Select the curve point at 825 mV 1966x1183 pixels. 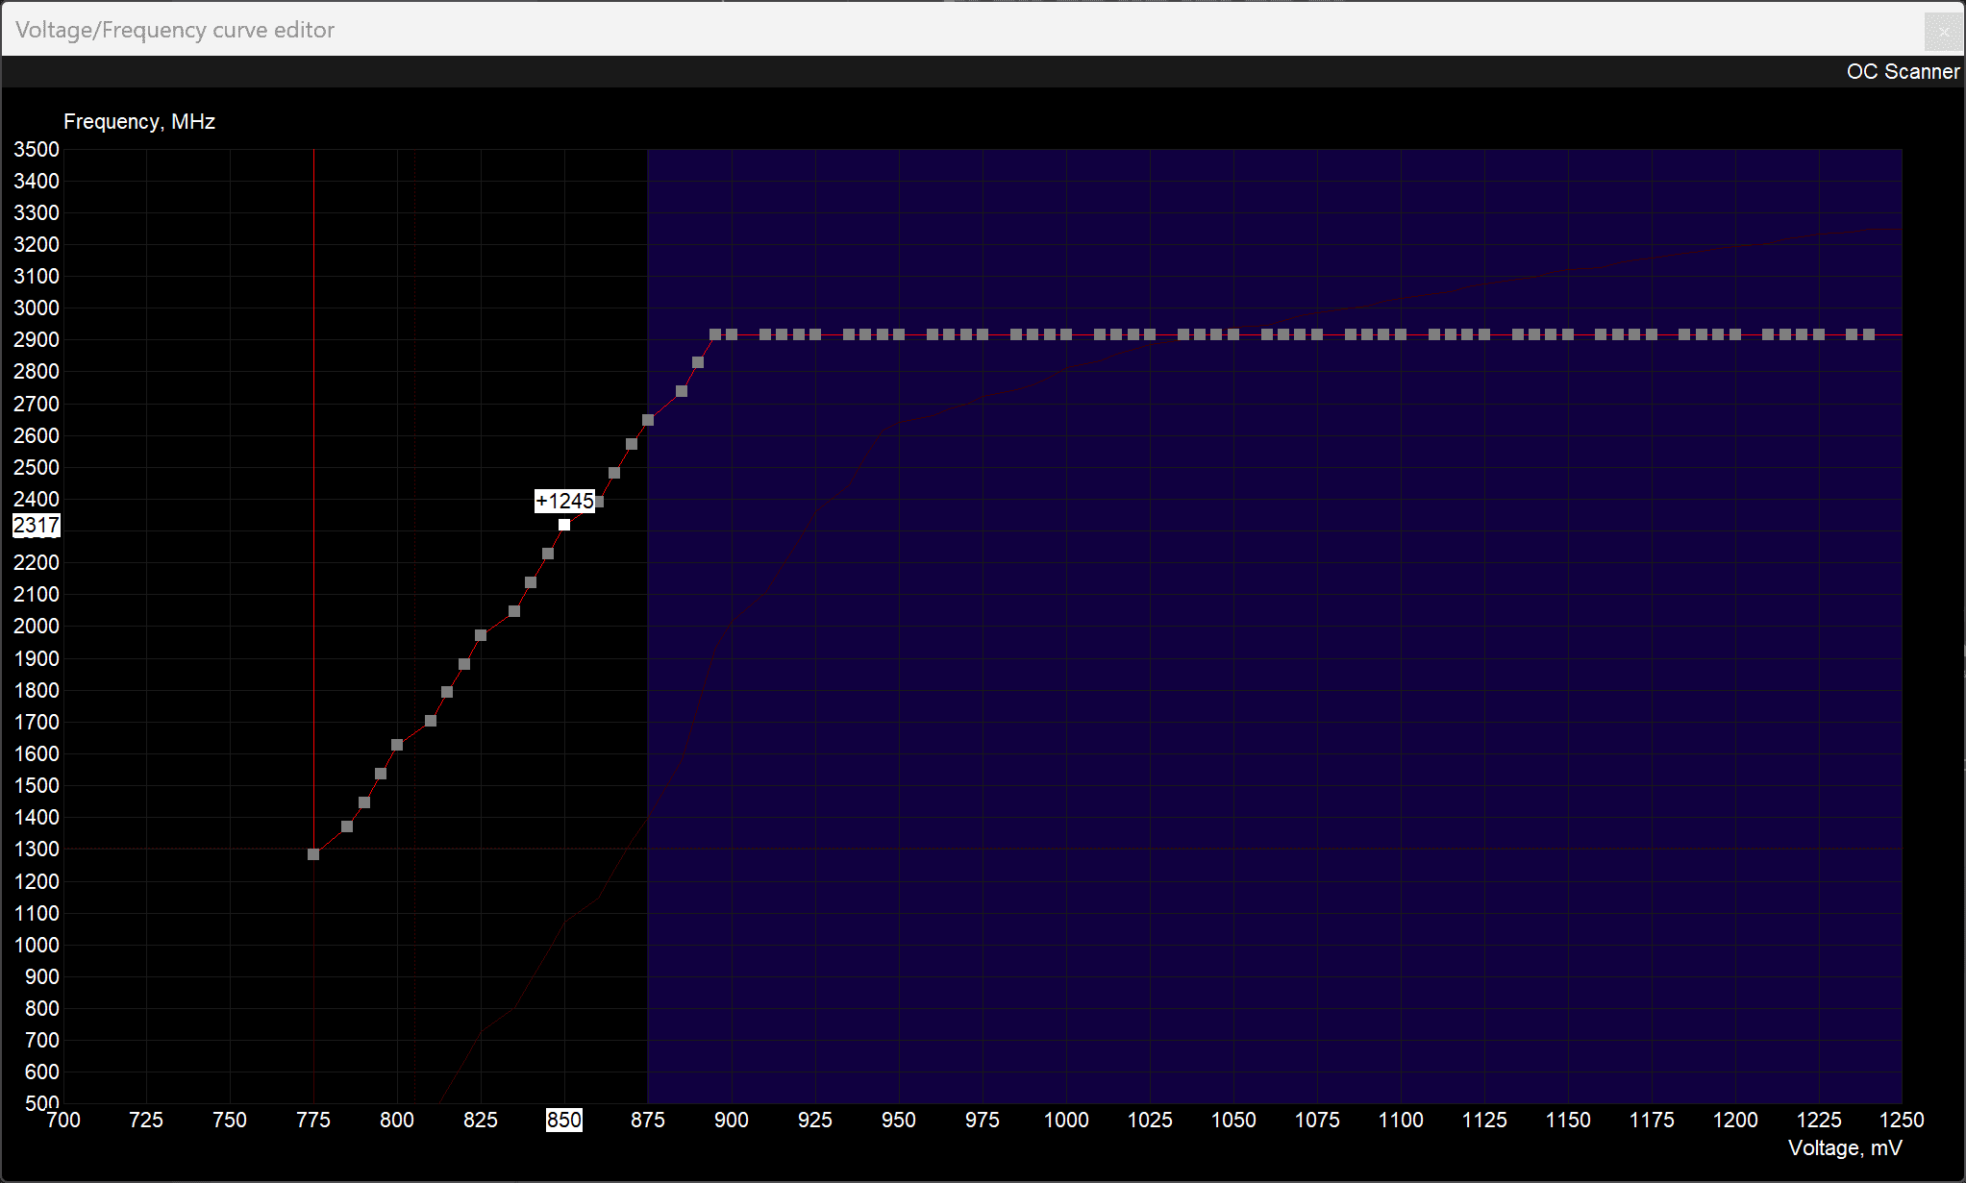pos(481,635)
